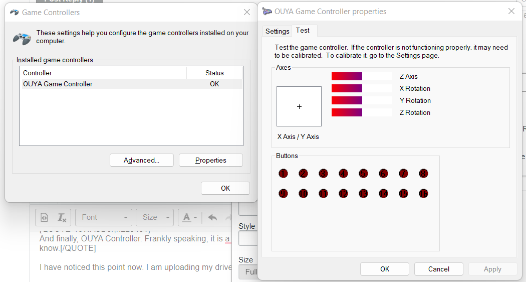Click button indicator 15

pyautogui.click(x=404, y=194)
